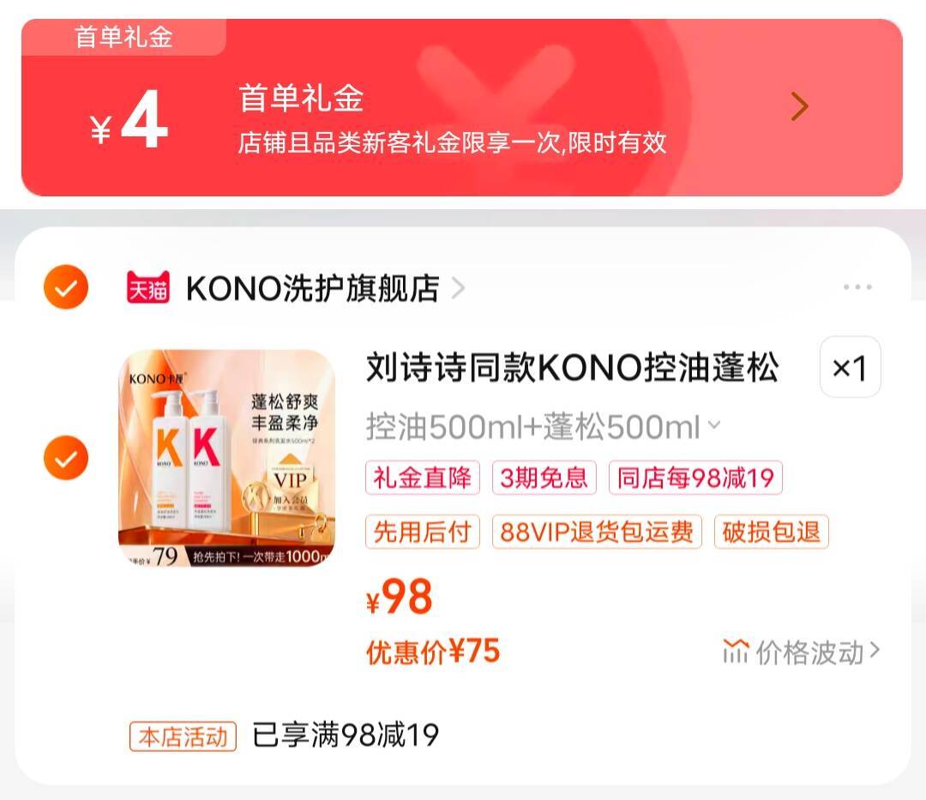Change quantity via the ×1 box
Viewport: 926px width, 800px height.
850,367
